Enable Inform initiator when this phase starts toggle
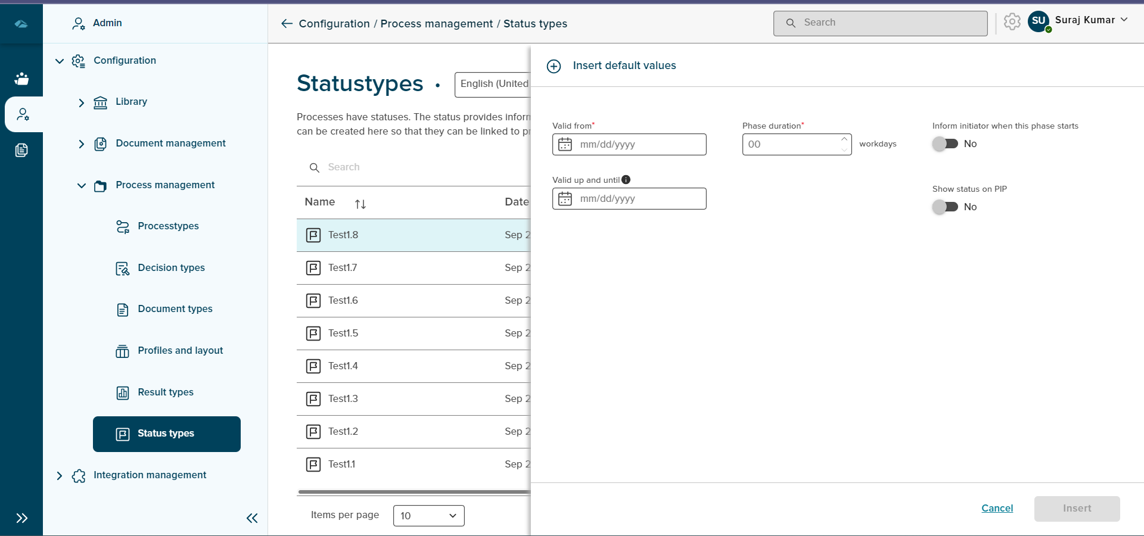The height and width of the screenshot is (536, 1144). (945, 144)
